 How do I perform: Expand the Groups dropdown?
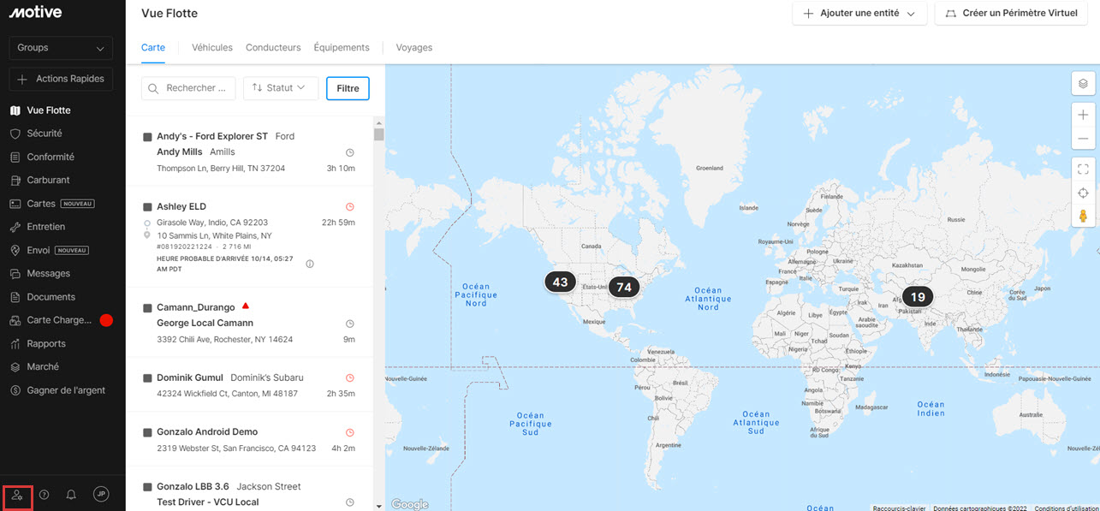[x=61, y=48]
